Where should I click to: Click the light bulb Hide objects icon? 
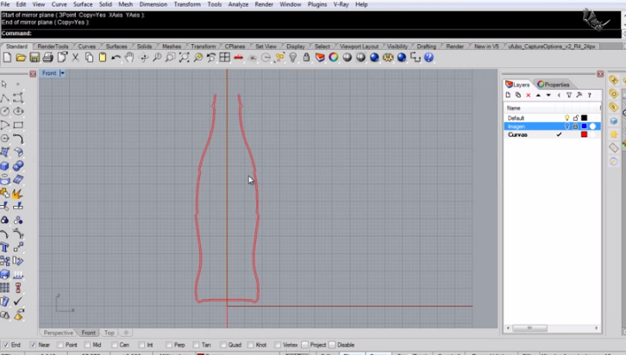[293, 58]
